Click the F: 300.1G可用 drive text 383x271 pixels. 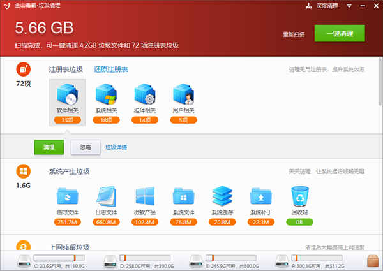pyautogui.click(x=319, y=266)
